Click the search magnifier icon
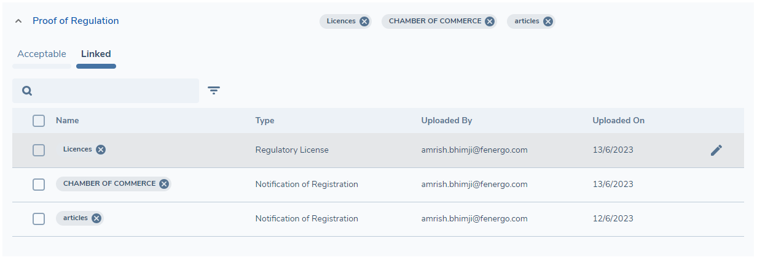This screenshot has height=260, width=757. point(27,91)
